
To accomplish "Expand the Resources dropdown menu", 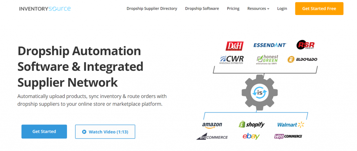I will [258, 9].
